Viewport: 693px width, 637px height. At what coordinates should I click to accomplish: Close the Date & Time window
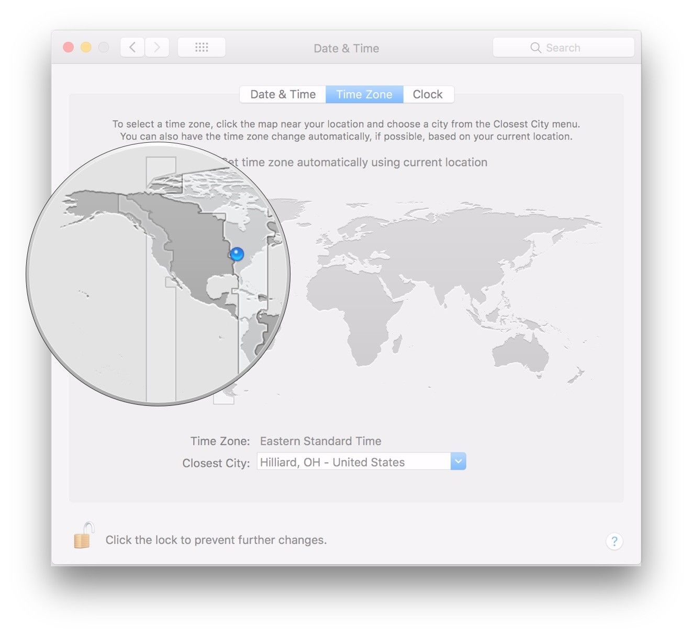(x=68, y=48)
